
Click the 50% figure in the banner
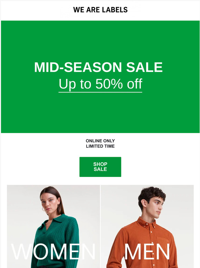coord(109,84)
